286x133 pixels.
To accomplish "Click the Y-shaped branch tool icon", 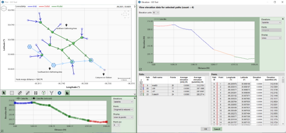I will pos(51,93).
